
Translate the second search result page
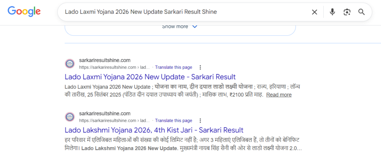(x=173, y=120)
